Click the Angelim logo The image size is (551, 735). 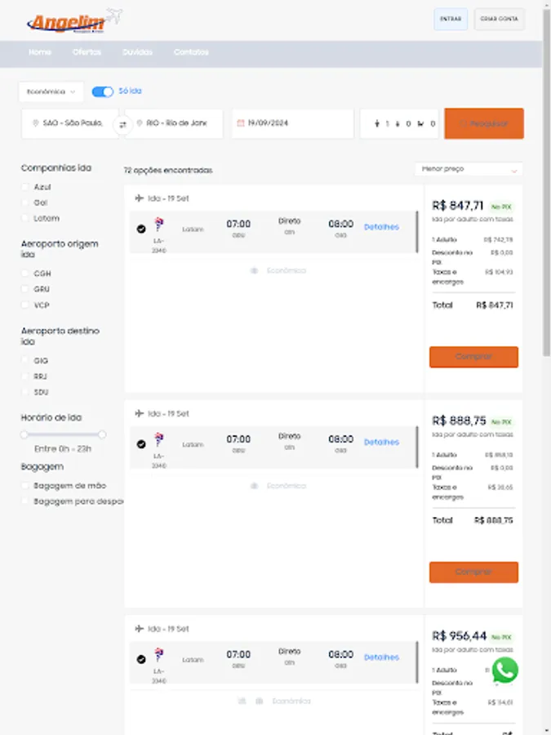tap(74, 21)
